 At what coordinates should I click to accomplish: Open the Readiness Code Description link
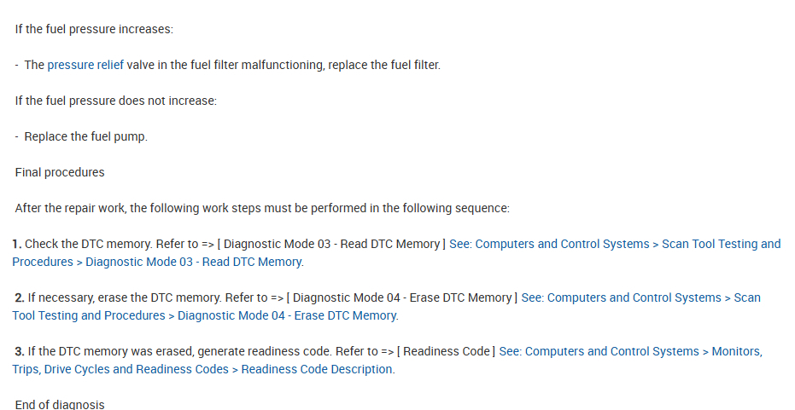(x=630, y=351)
